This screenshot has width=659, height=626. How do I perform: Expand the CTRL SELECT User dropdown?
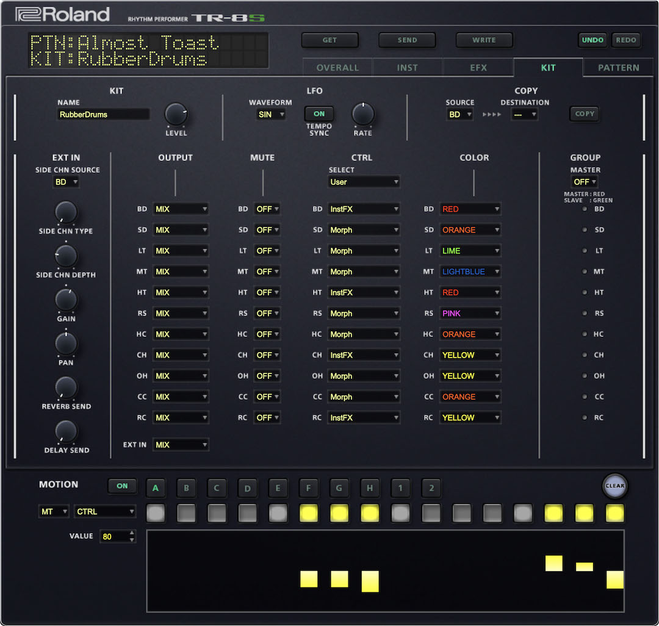pyautogui.click(x=364, y=182)
